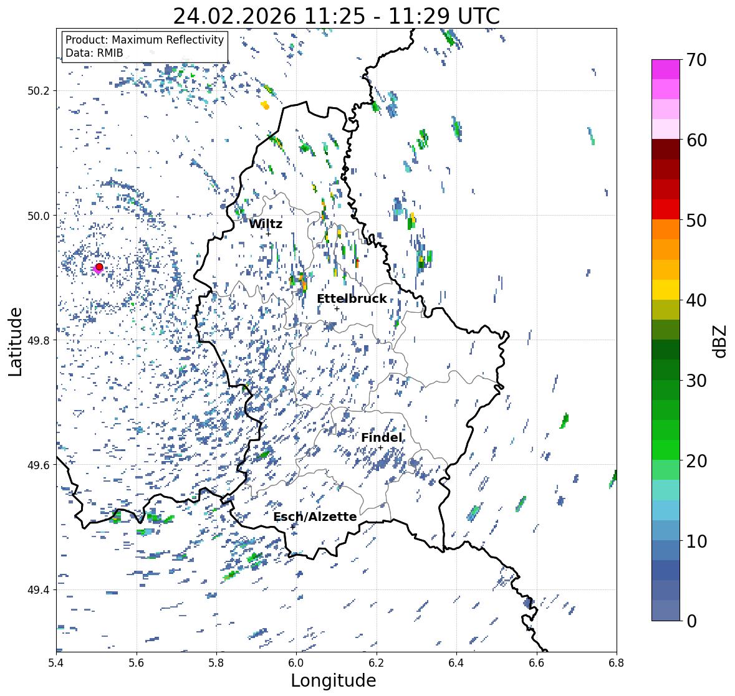Viewport: 735px width, 696px height.
Task: Click colorbar tick value 0
Action: [x=691, y=621]
